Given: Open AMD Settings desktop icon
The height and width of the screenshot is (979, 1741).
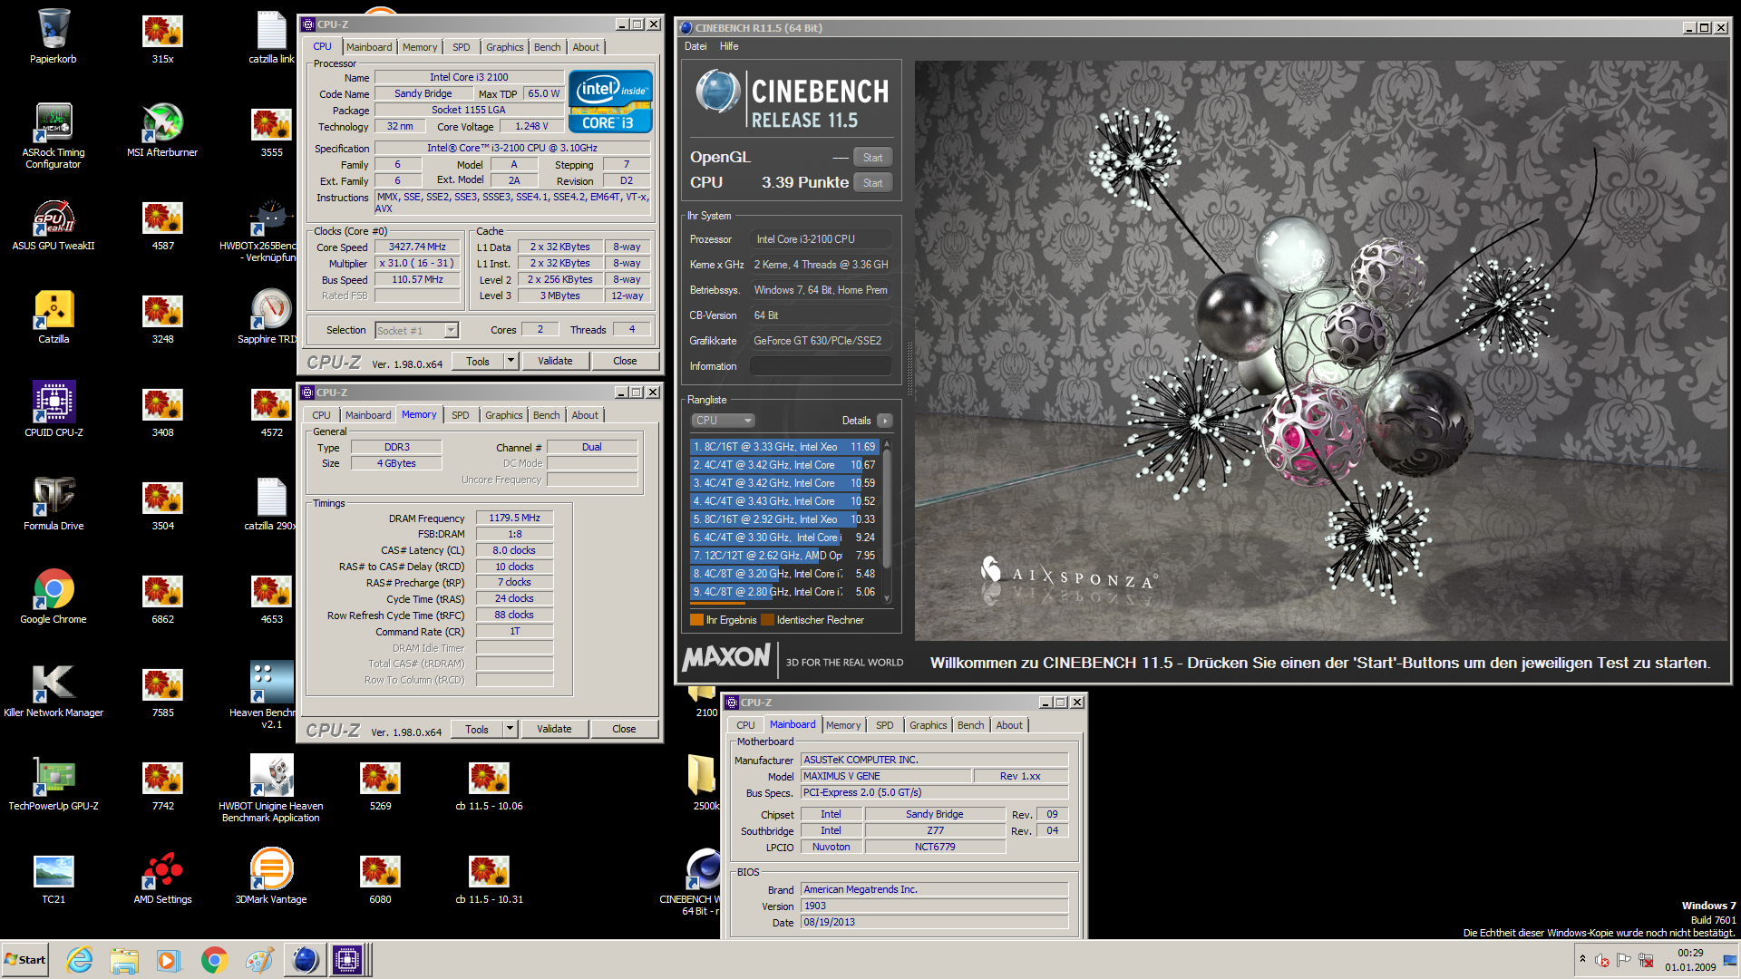Looking at the screenshot, I should [162, 877].
